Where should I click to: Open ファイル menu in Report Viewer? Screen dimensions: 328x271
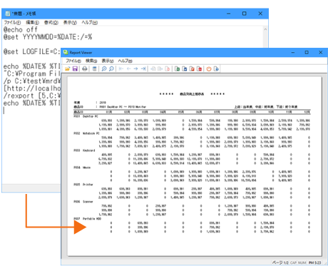(73, 61)
